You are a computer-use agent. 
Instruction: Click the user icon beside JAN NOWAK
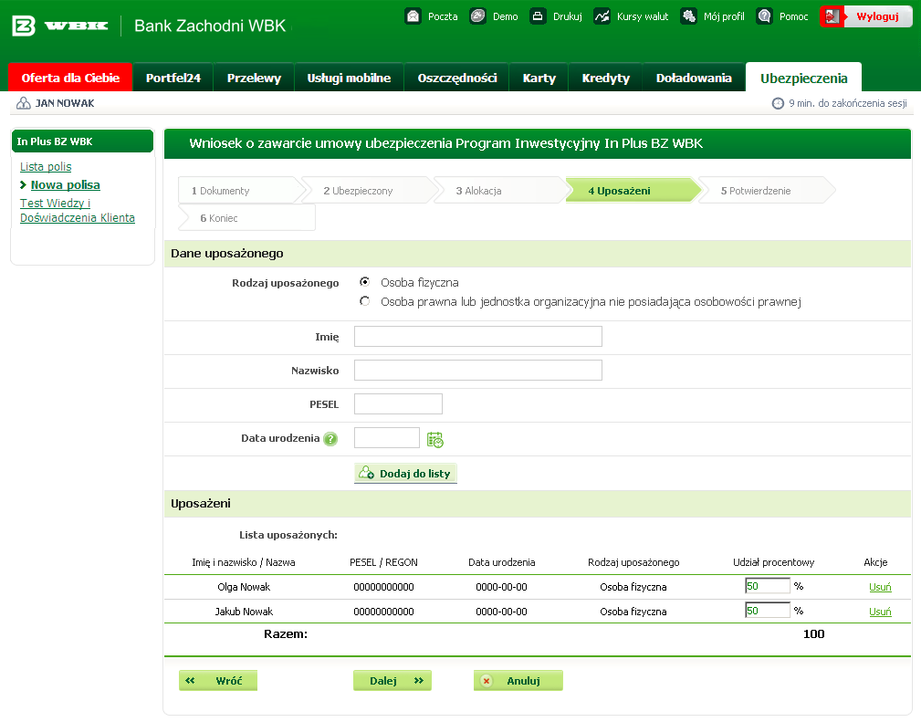24,103
